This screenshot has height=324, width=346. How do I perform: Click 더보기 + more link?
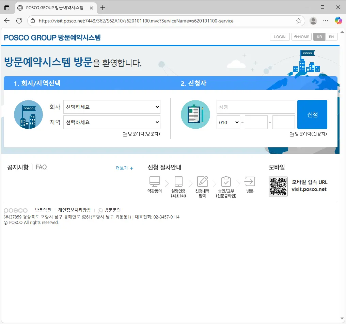click(124, 168)
